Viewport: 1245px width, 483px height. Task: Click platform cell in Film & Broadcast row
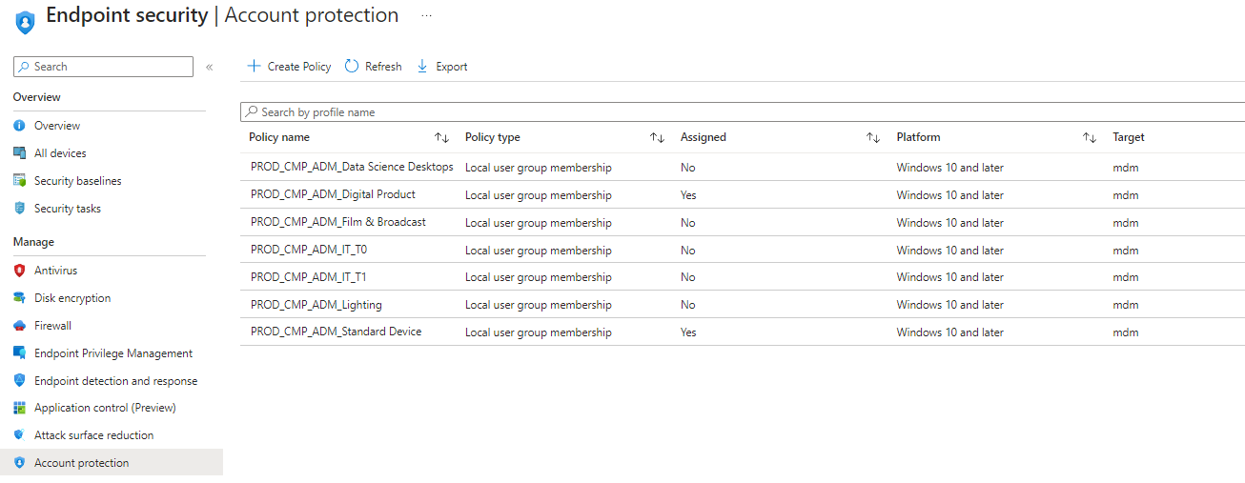[x=950, y=223]
